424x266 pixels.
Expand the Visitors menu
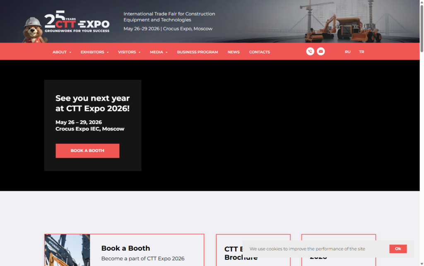pos(129,52)
